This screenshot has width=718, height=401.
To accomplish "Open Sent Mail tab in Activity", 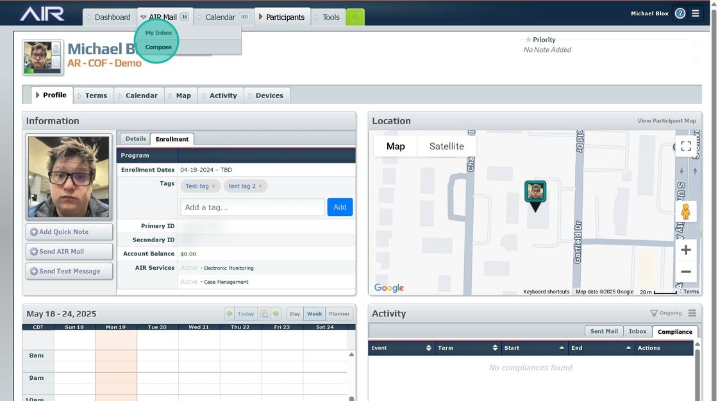I will [x=603, y=331].
